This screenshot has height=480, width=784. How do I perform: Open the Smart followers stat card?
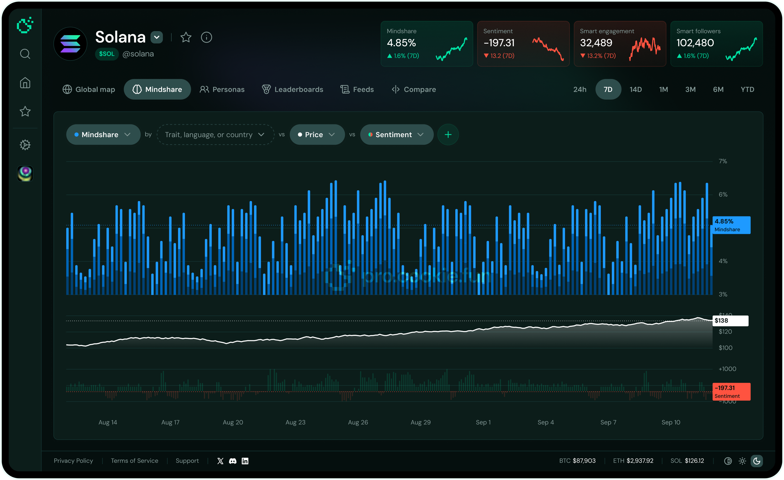716,44
